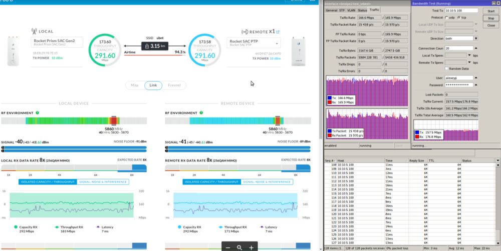Click the Reply Size column header
501x251 pixels.
coord(418,160)
